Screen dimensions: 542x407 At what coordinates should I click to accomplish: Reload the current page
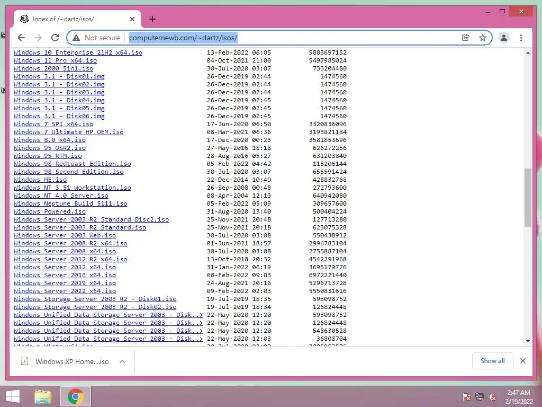tap(55, 38)
